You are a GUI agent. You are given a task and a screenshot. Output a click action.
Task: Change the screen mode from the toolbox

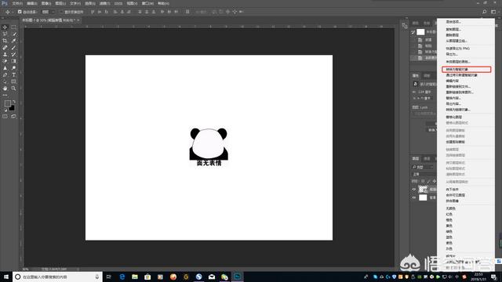point(13,117)
